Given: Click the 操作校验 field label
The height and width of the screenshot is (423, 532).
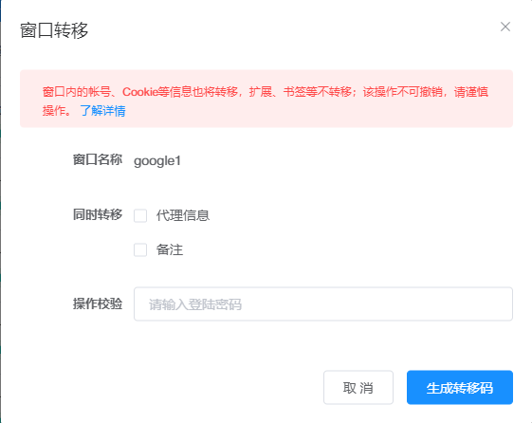Looking at the screenshot, I should (x=98, y=303).
